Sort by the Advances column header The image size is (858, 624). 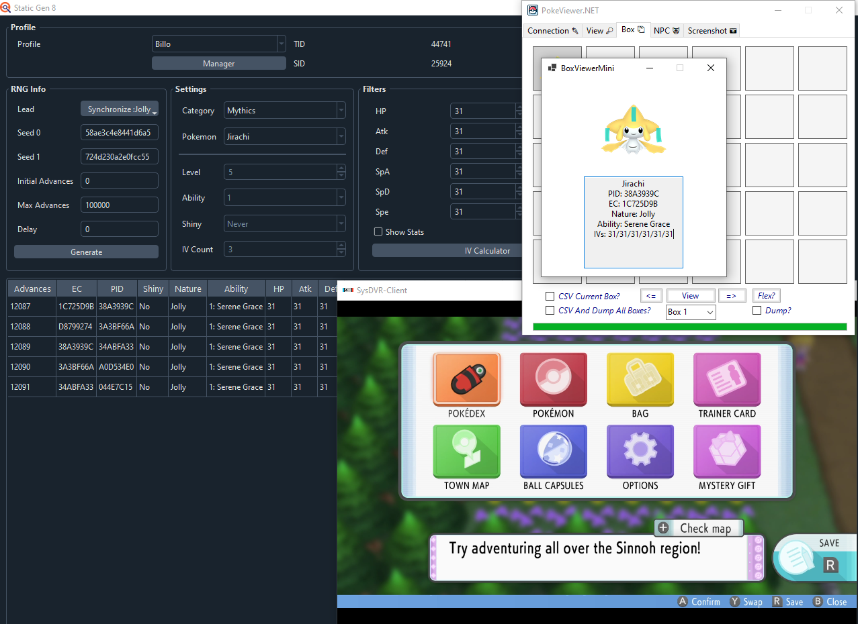[x=32, y=289]
